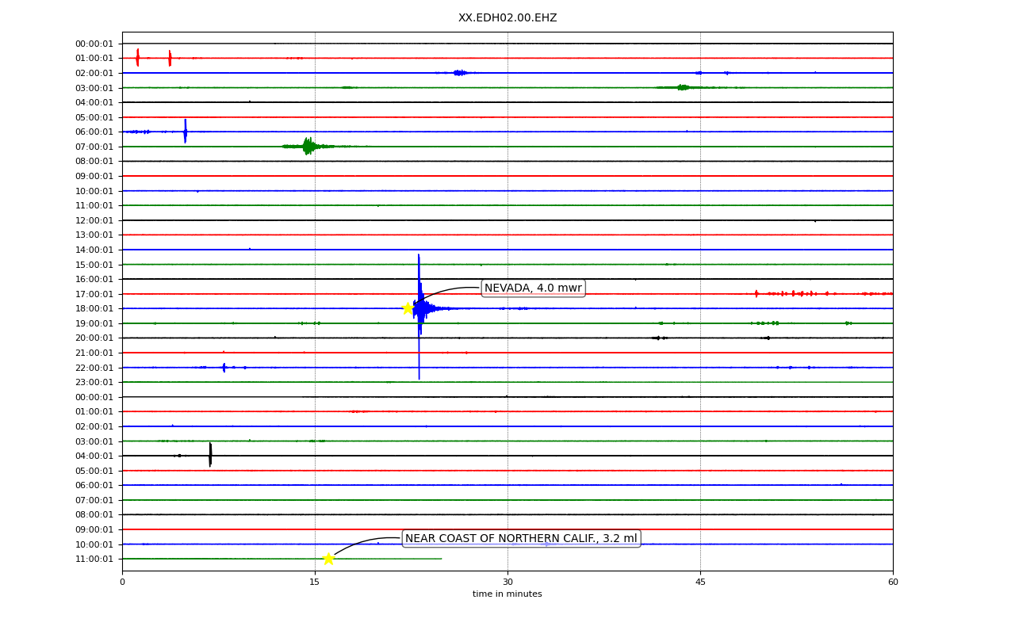The height and width of the screenshot is (634, 1015).
Task: Click the green burst on 07:00:01 trace
Action: 308,146
